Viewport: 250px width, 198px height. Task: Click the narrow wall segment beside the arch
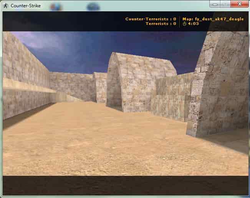[100, 87]
